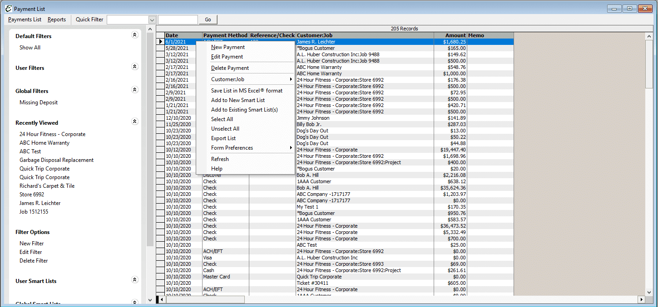Viewport: 658px width, 307px height.
Task: Open the Payments List menu
Action: pyautogui.click(x=25, y=19)
